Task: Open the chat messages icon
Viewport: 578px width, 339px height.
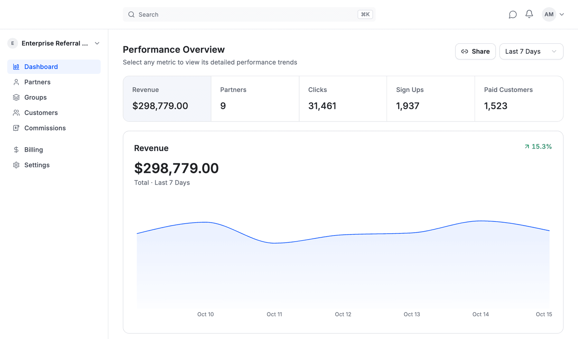Action: 513,14
